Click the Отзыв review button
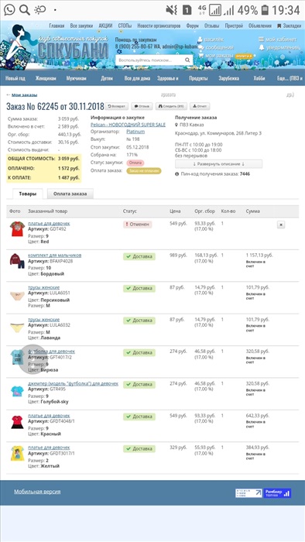 point(142,107)
